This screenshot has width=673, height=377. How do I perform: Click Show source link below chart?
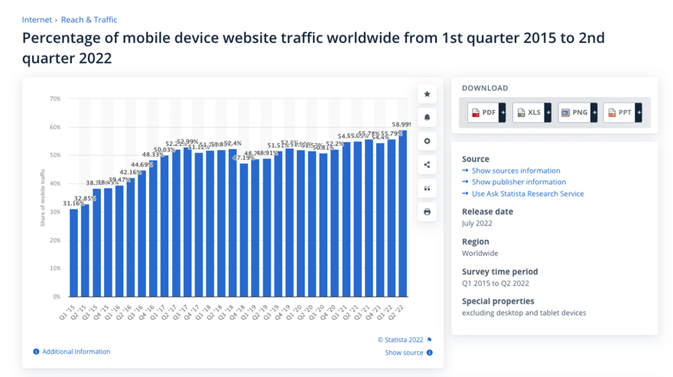(x=404, y=353)
